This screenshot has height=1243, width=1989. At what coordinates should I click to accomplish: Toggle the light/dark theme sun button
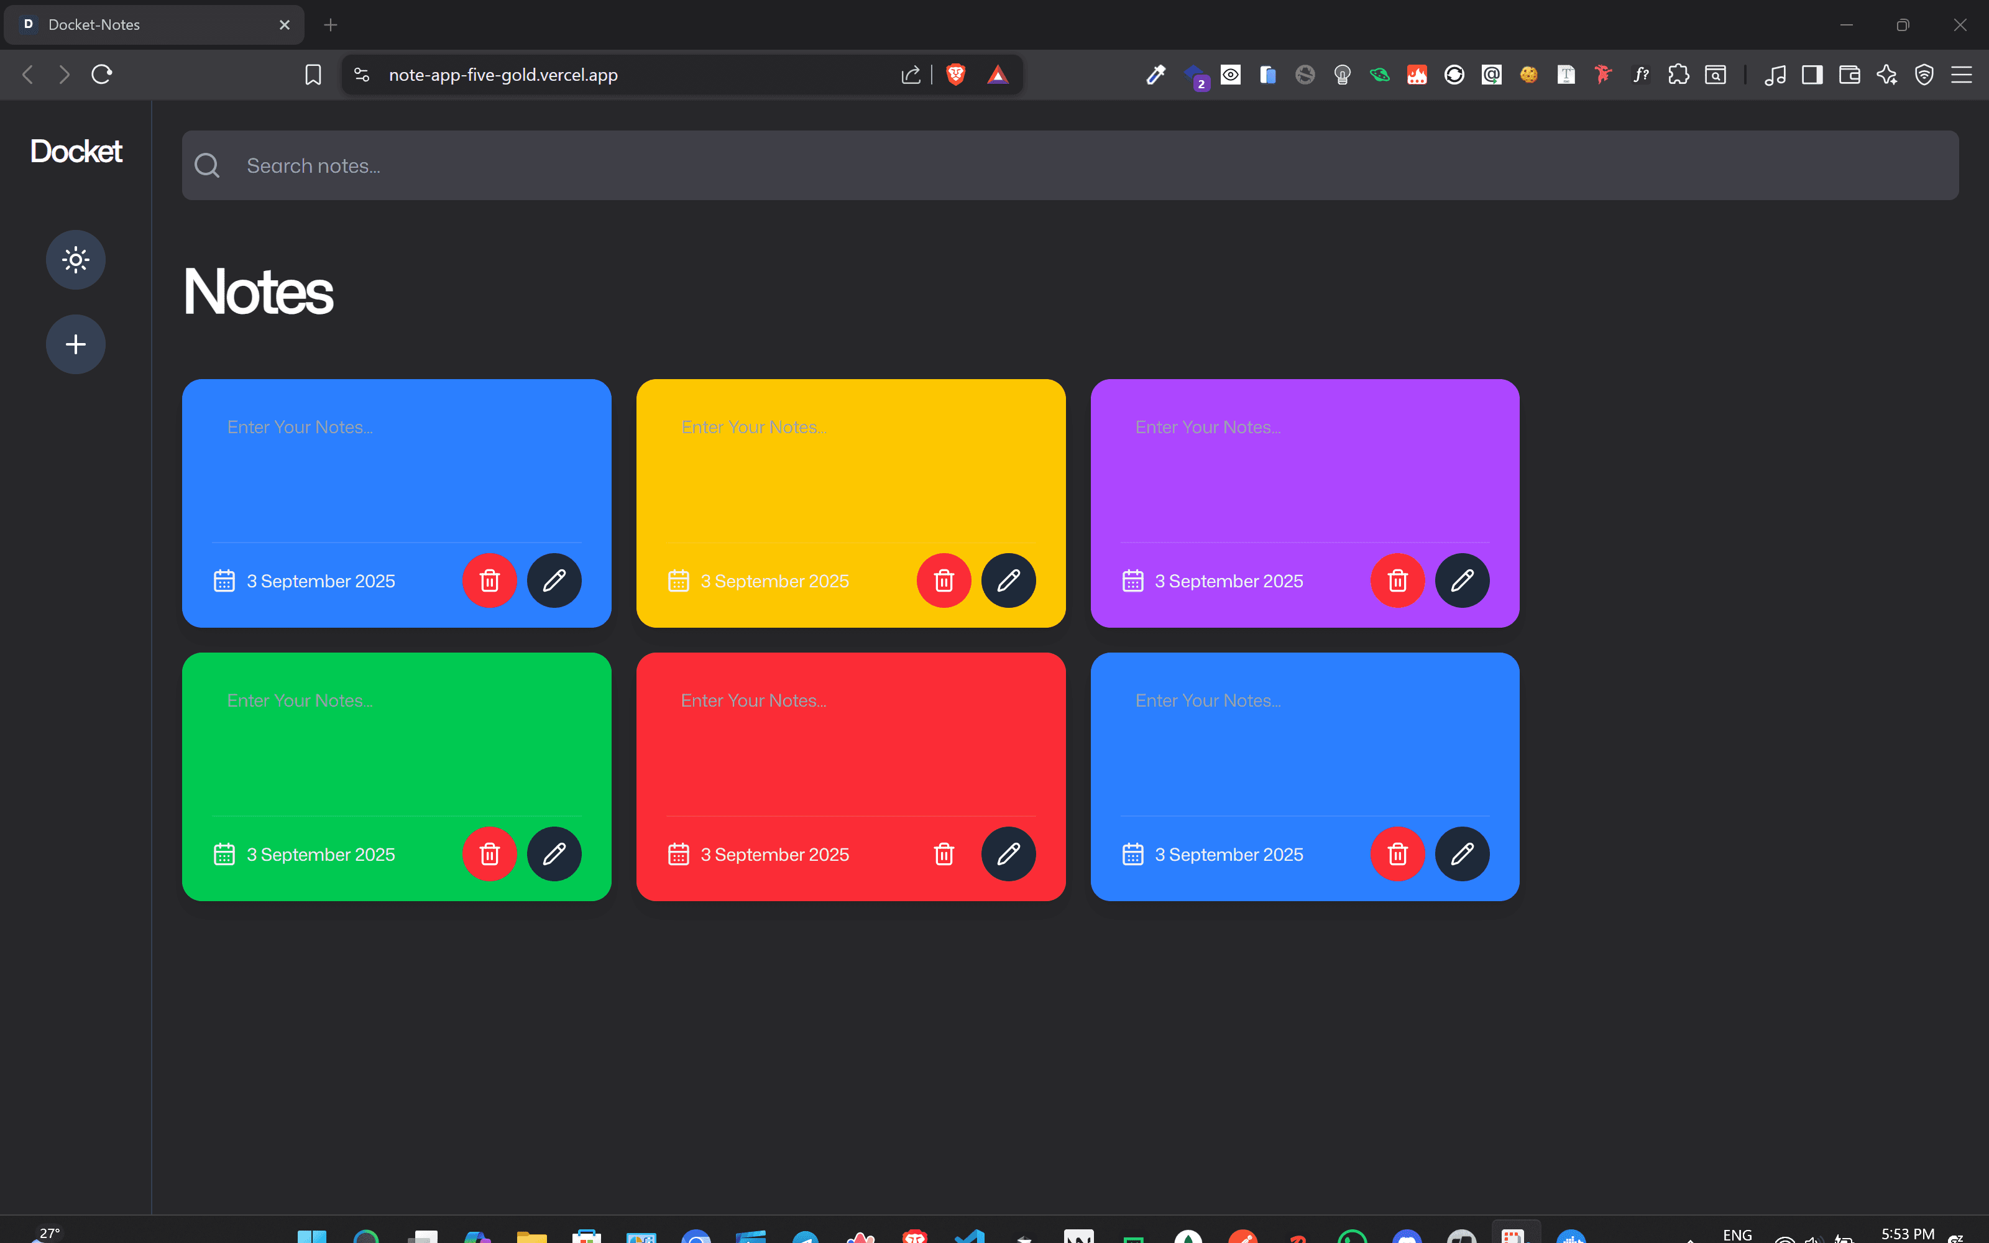click(x=76, y=260)
